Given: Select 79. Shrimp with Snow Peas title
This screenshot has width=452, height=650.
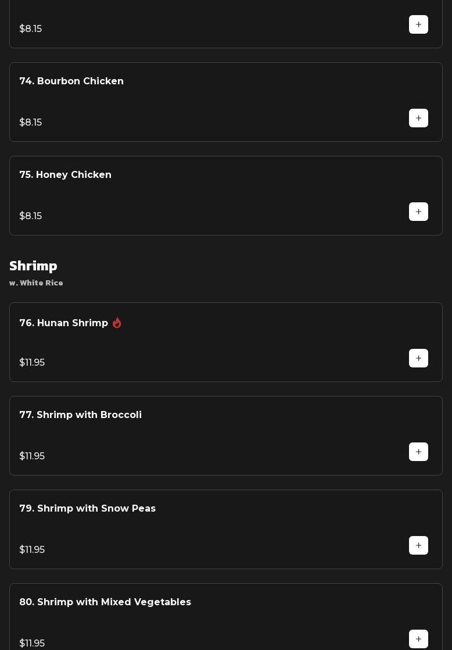Looking at the screenshot, I should tap(87, 509).
